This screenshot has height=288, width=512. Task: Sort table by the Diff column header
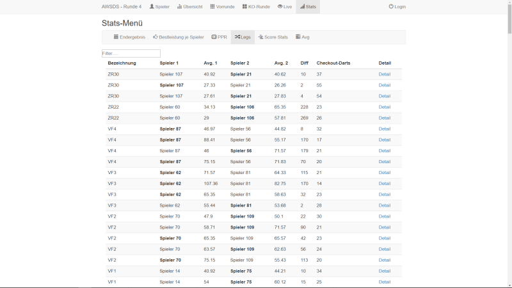click(x=304, y=63)
